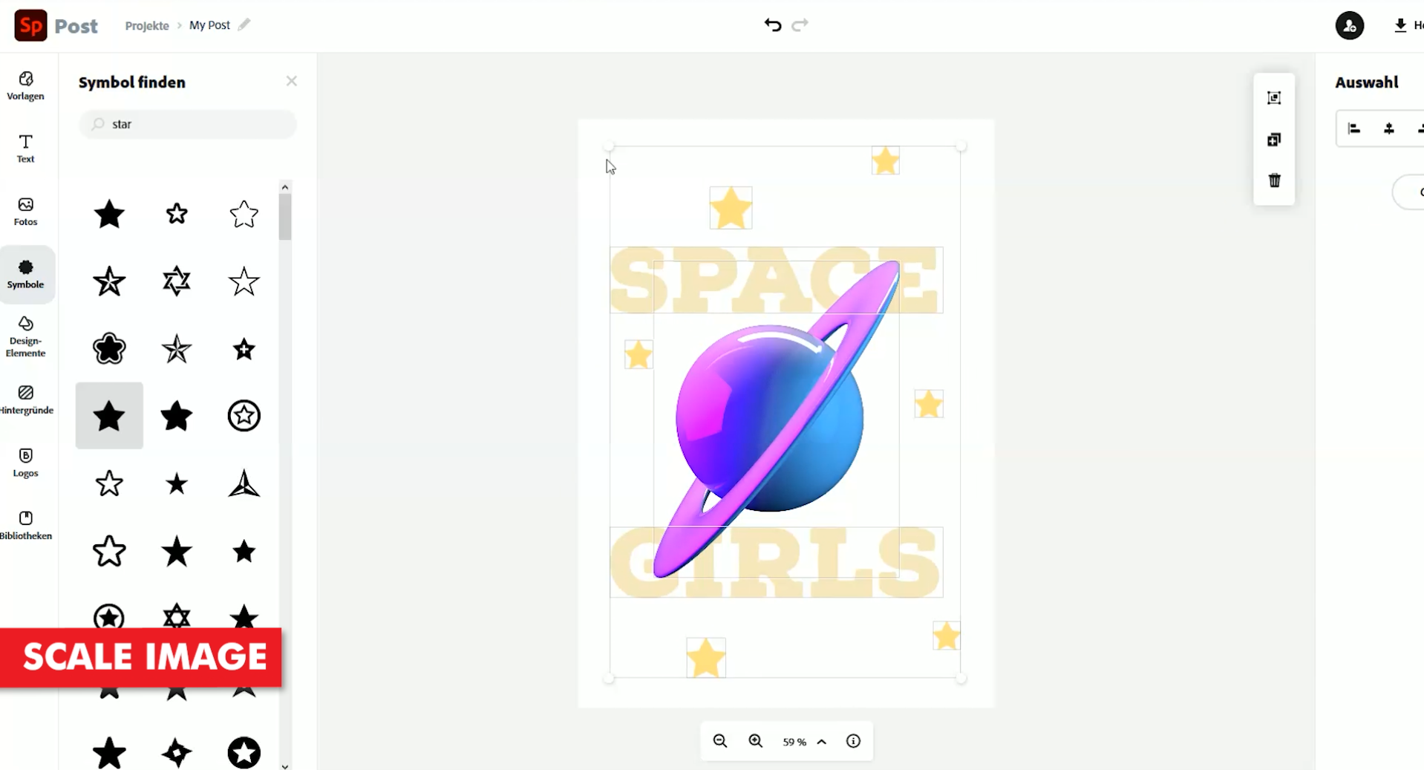1424x770 pixels.
Task: Zoom in on the canvas
Action: pyautogui.click(x=756, y=741)
